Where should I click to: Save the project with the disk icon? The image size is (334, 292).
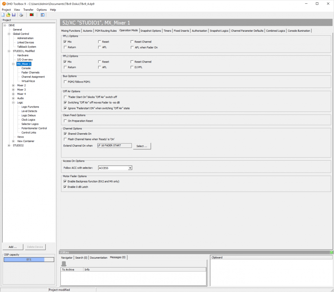click(x=13, y=15)
